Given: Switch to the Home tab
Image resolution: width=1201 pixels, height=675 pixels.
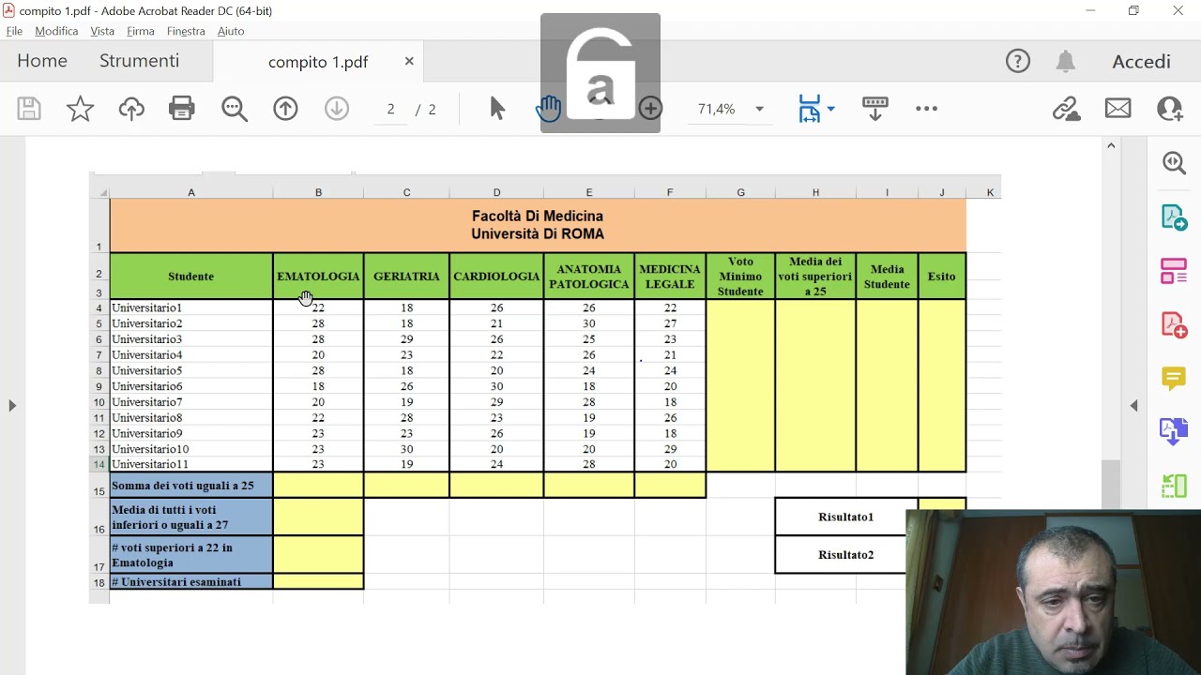Looking at the screenshot, I should point(42,61).
